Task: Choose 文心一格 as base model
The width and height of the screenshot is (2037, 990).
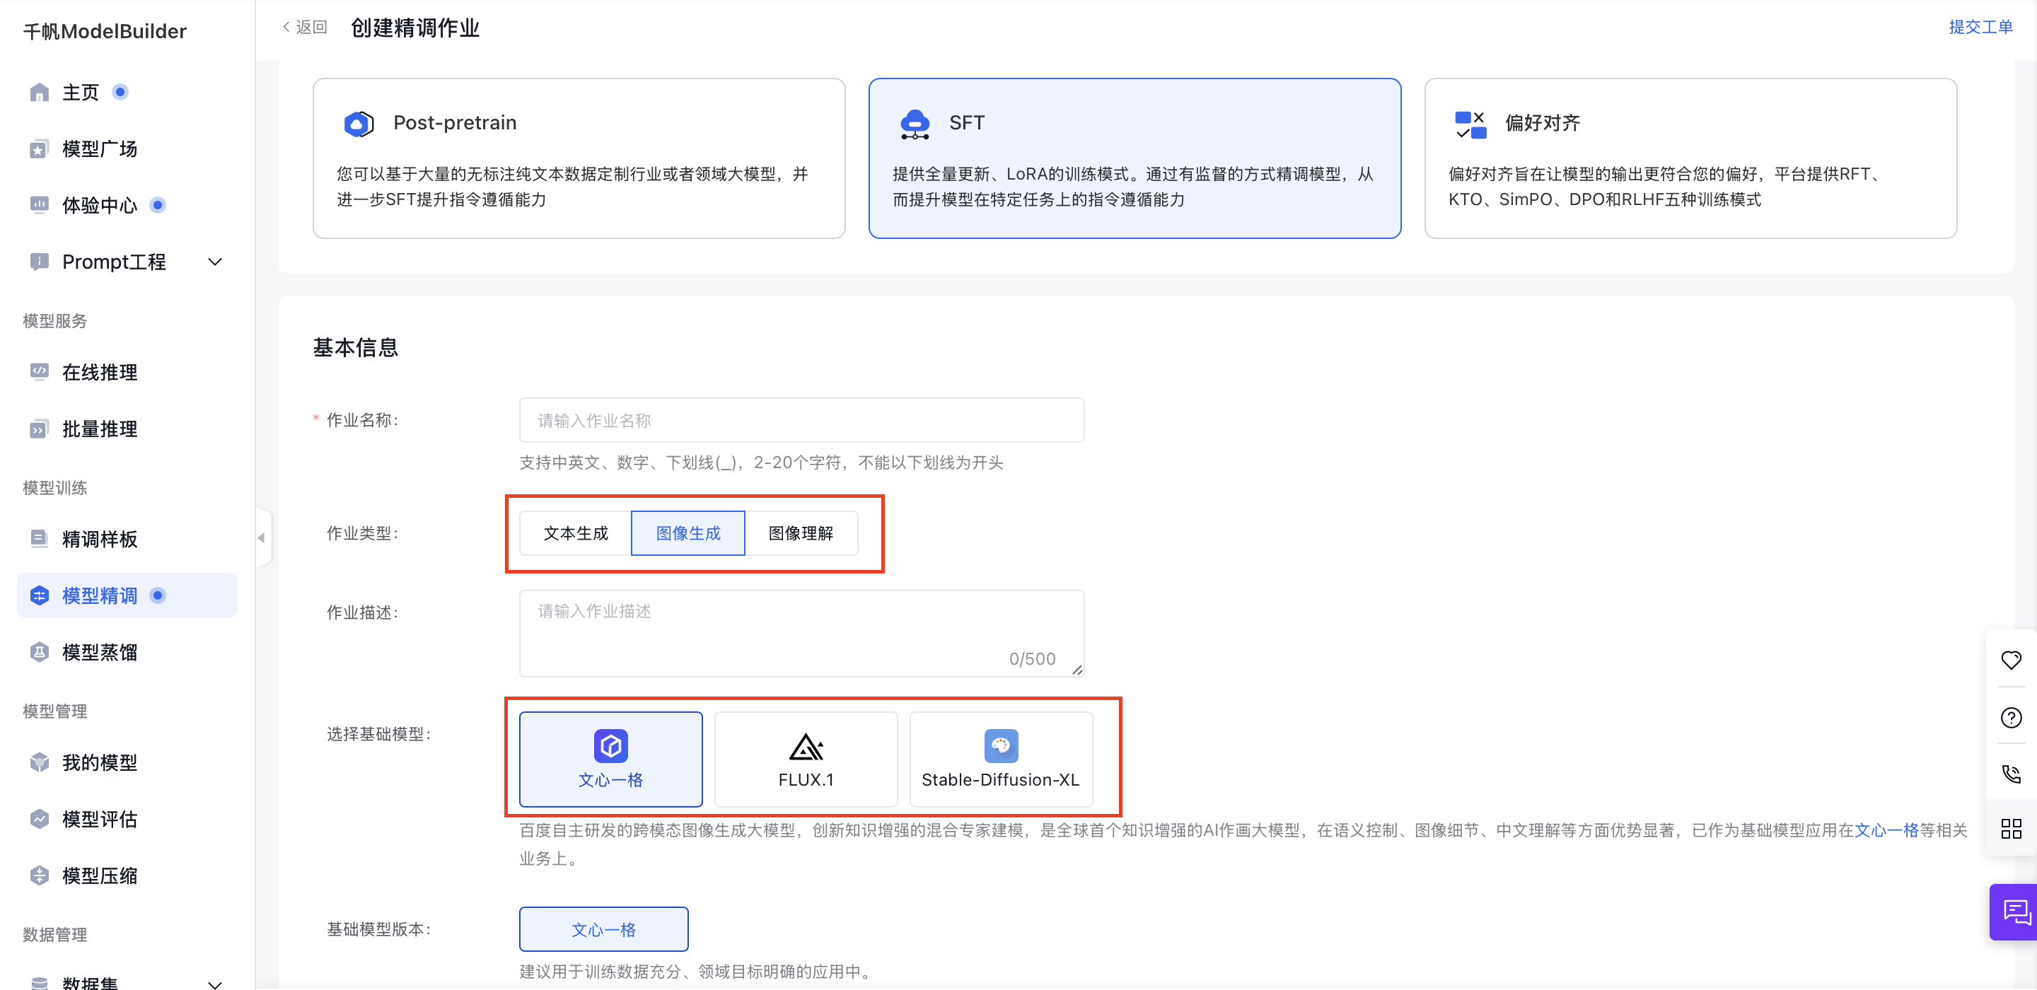Action: coord(610,759)
